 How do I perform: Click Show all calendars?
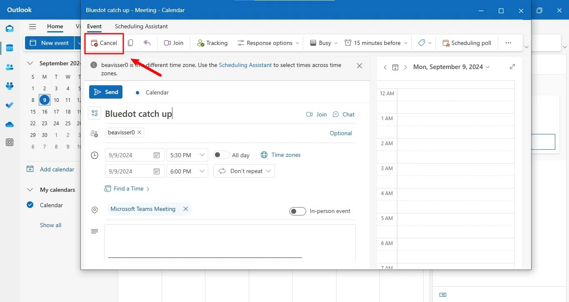click(x=50, y=225)
